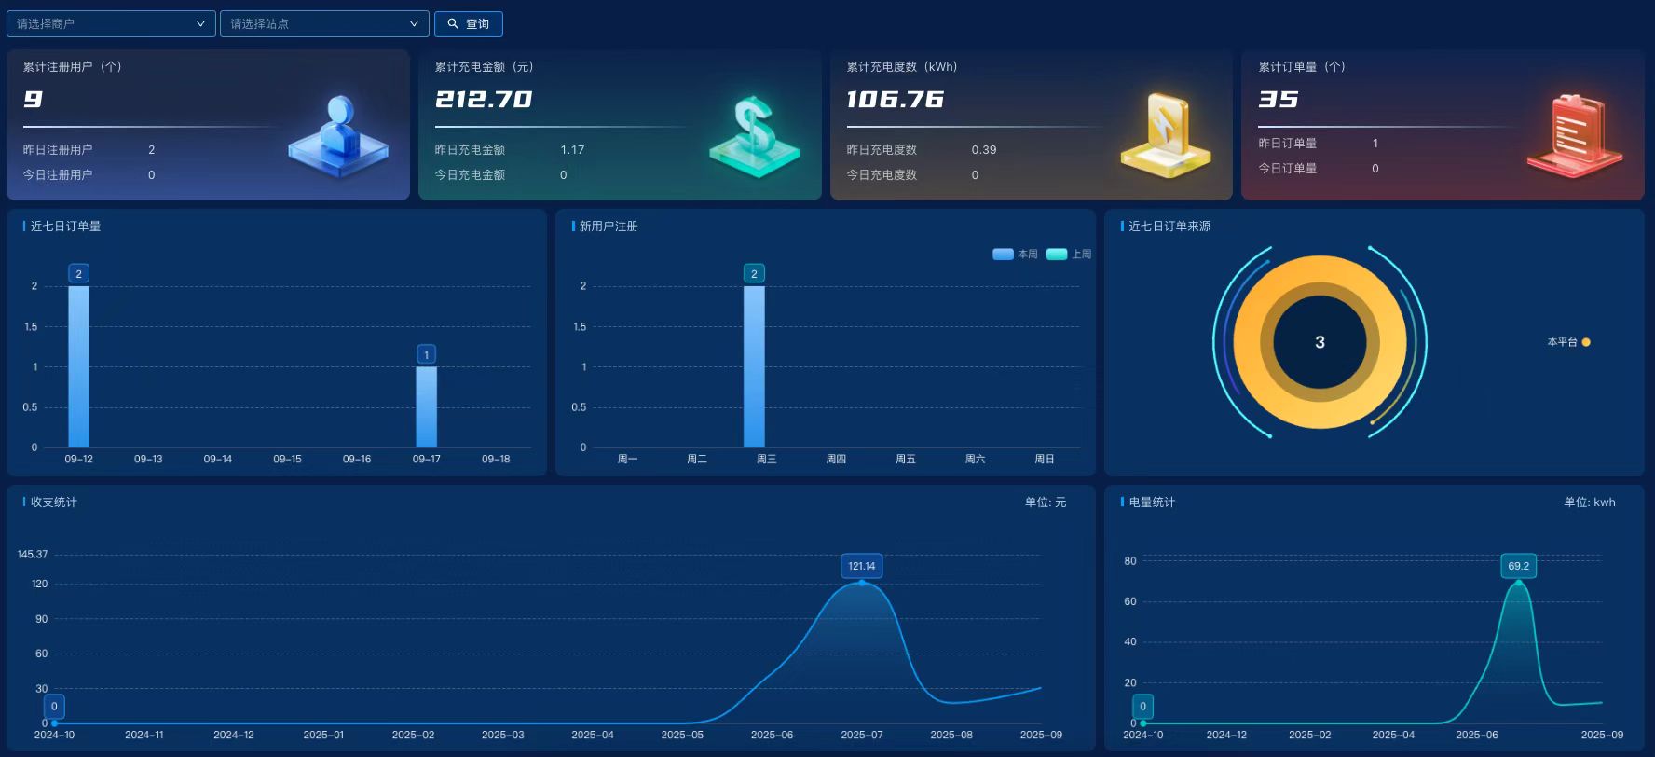Toggle the 本周 legend series
1655x757 pixels.
click(1015, 254)
